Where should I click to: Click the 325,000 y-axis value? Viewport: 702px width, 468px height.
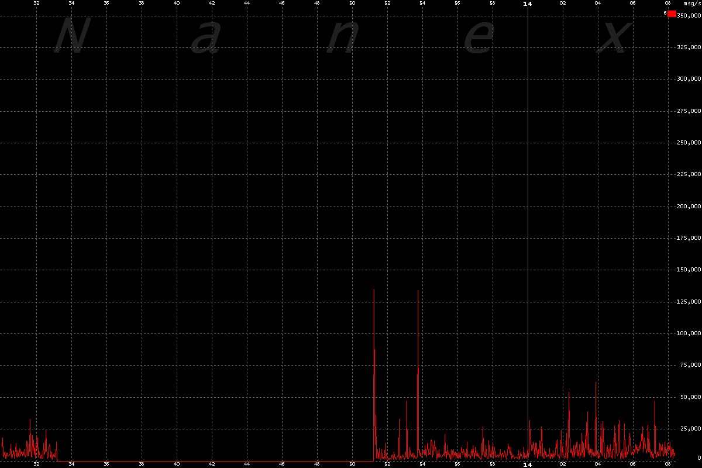click(688, 47)
